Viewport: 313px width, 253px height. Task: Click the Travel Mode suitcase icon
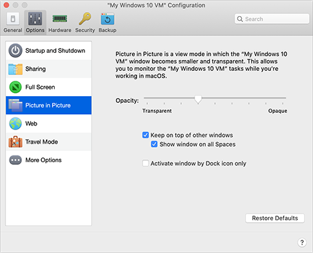click(15, 142)
